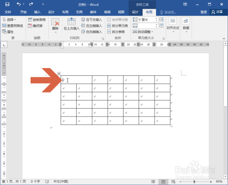Open the ribbon display options

pos(185,4)
